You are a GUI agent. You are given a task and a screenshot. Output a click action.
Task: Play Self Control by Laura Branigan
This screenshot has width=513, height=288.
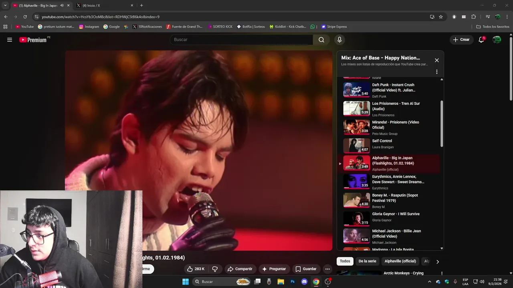(x=388, y=146)
